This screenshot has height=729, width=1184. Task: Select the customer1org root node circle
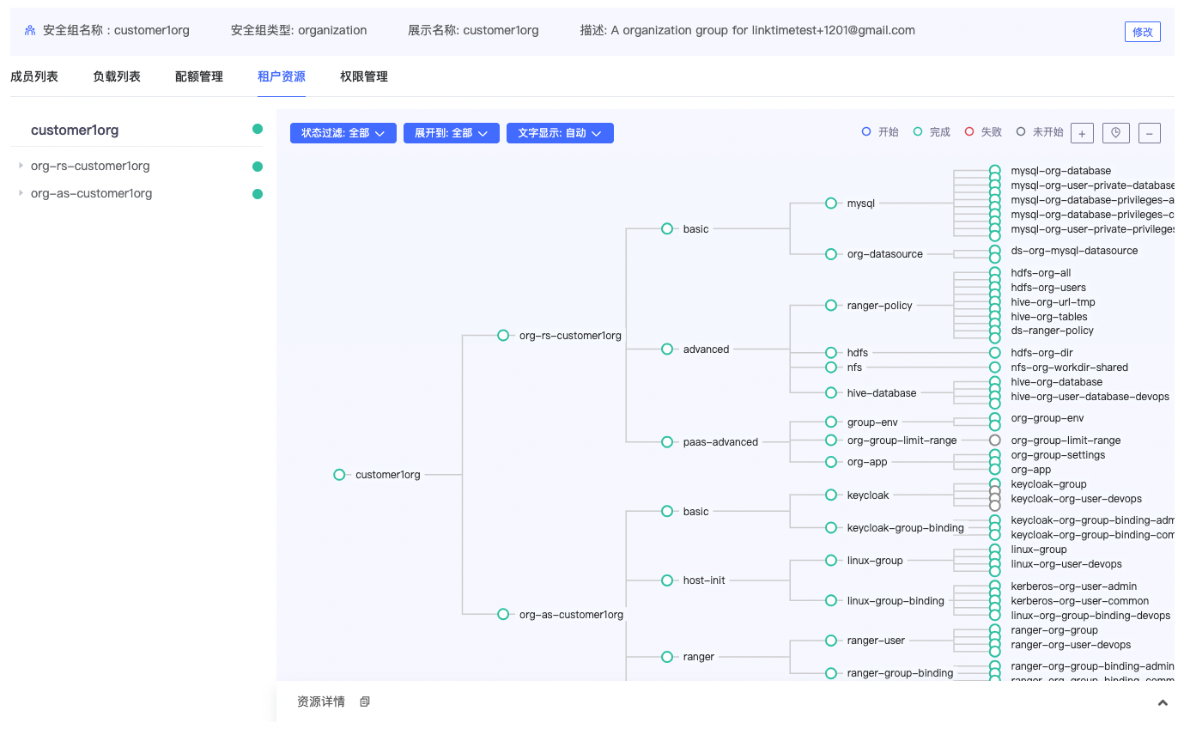pyautogui.click(x=339, y=475)
